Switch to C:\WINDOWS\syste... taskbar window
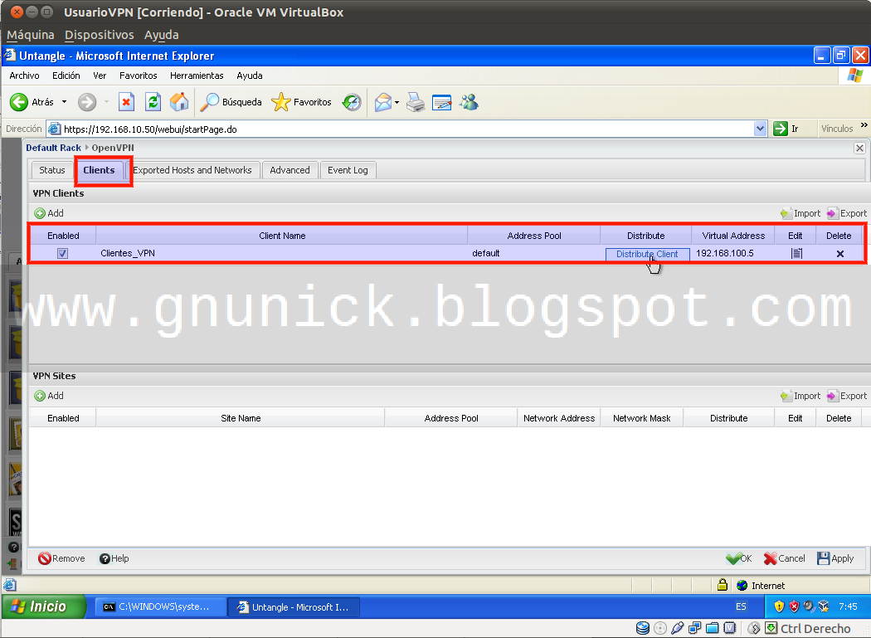The image size is (871, 638). [161, 606]
